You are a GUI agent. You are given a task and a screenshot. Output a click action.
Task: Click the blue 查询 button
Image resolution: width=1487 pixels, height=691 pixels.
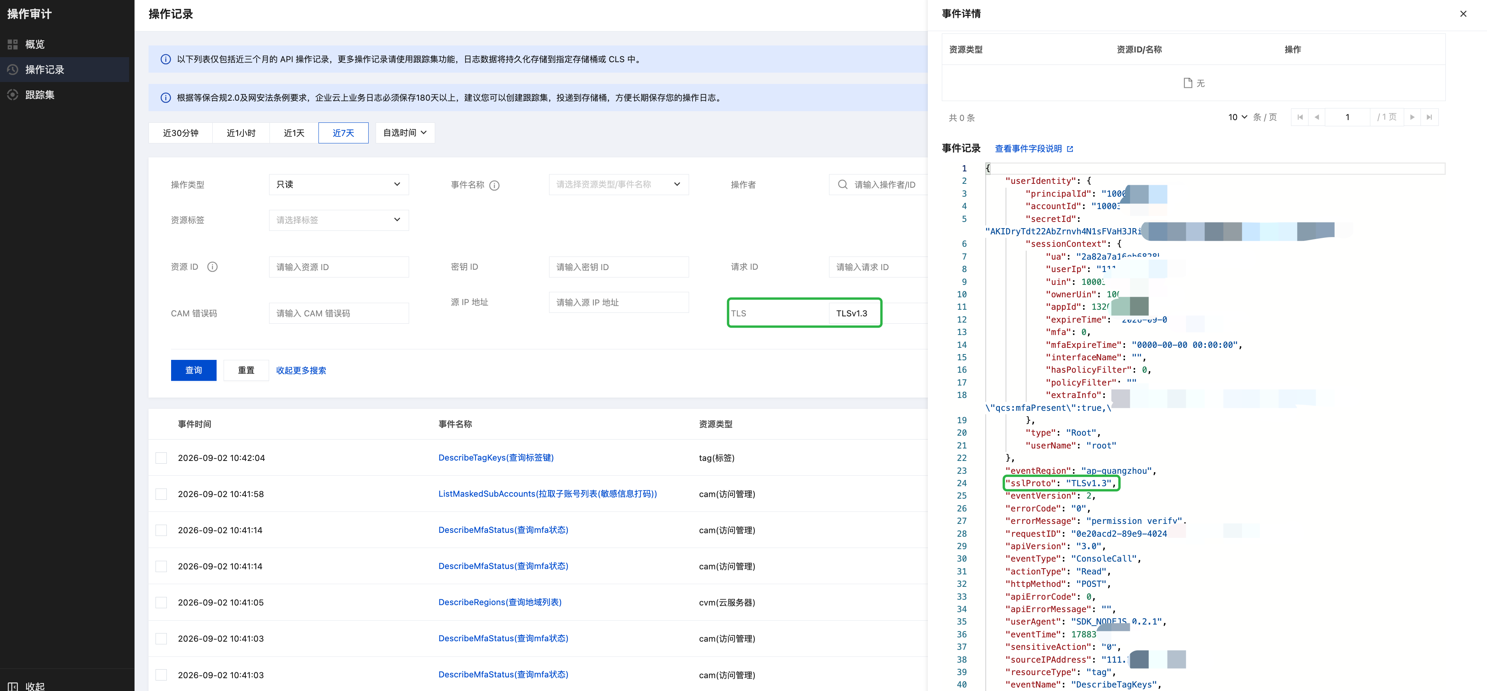[x=193, y=370]
